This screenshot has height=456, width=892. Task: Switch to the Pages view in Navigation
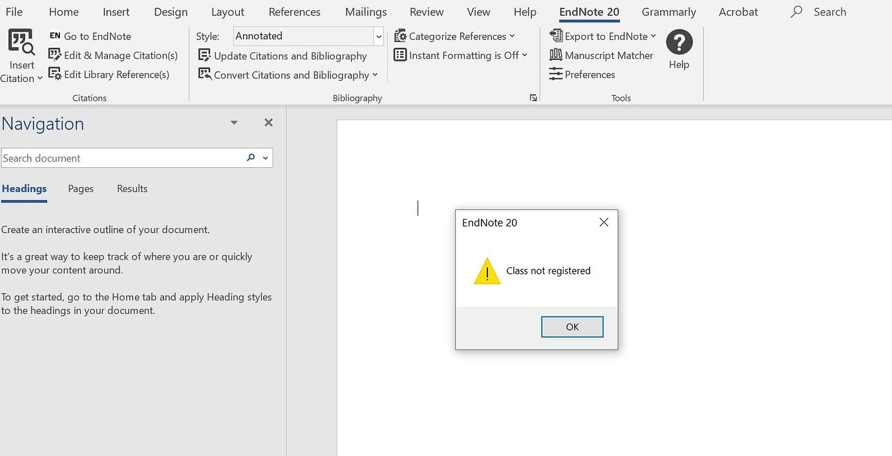click(x=80, y=189)
